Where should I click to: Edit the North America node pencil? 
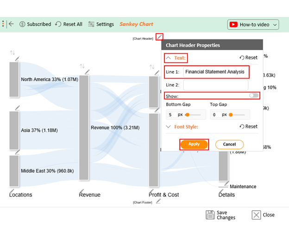pyautogui.click(x=17, y=59)
